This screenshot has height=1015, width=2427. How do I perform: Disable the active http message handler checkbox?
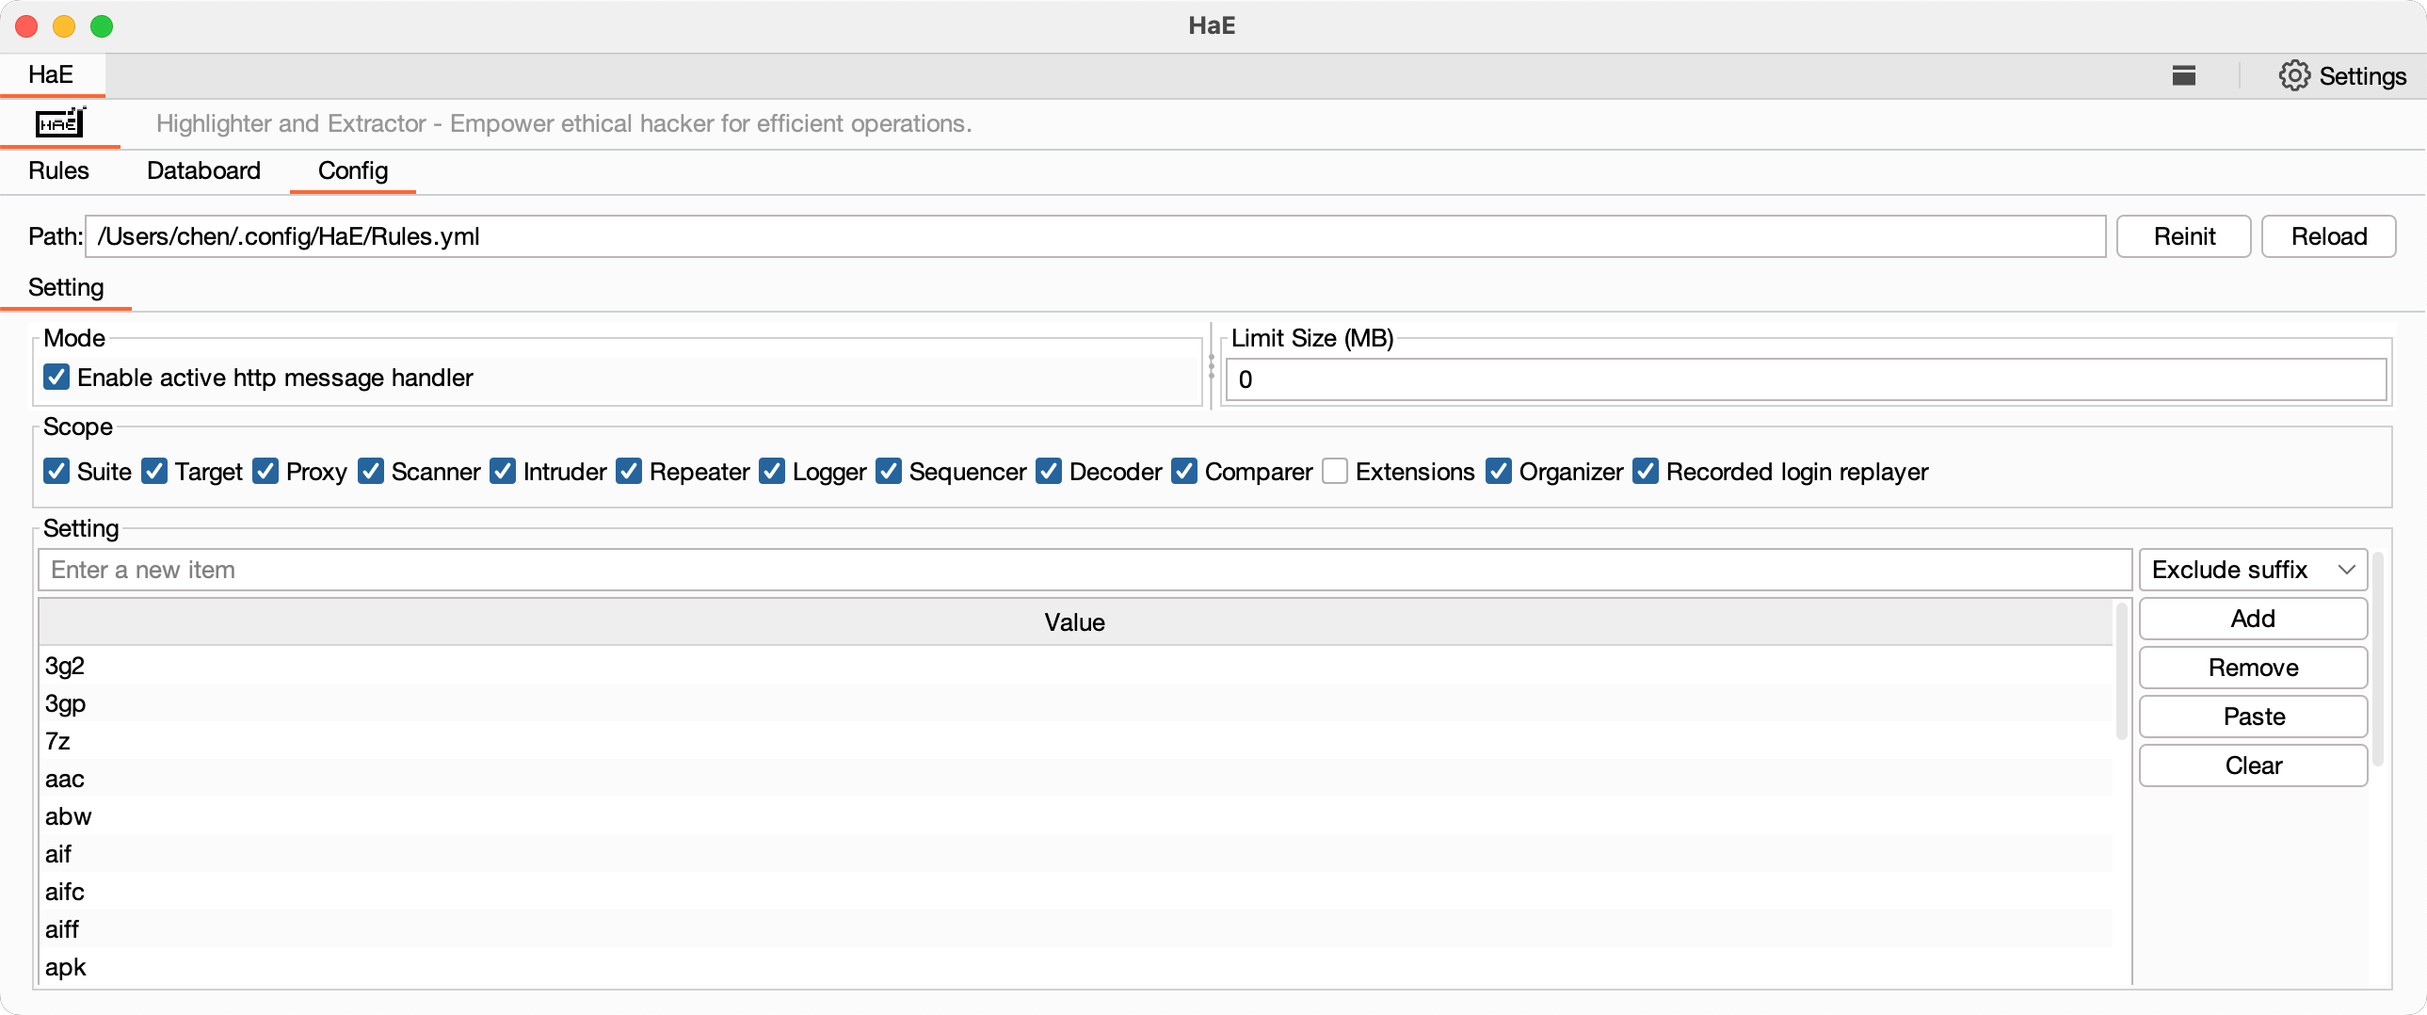(x=56, y=377)
